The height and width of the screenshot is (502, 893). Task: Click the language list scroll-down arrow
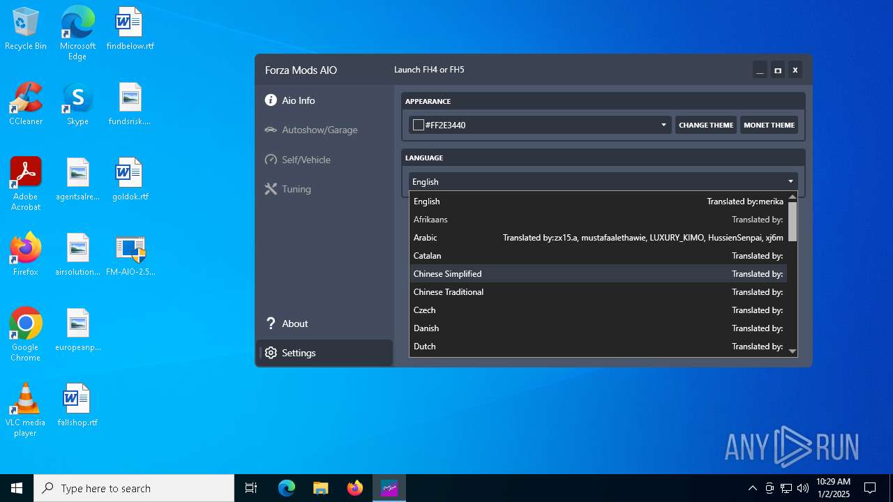point(793,351)
